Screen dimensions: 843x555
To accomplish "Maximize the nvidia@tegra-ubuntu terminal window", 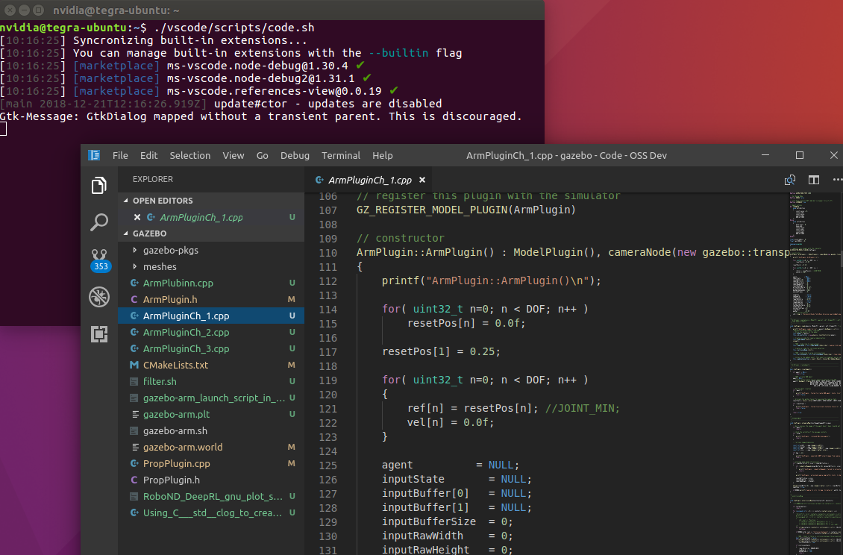I will click(x=38, y=10).
